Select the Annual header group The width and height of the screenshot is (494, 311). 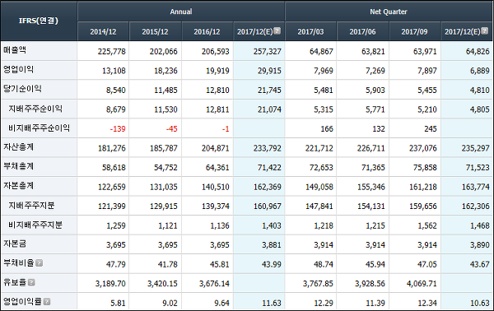pyautogui.click(x=181, y=12)
